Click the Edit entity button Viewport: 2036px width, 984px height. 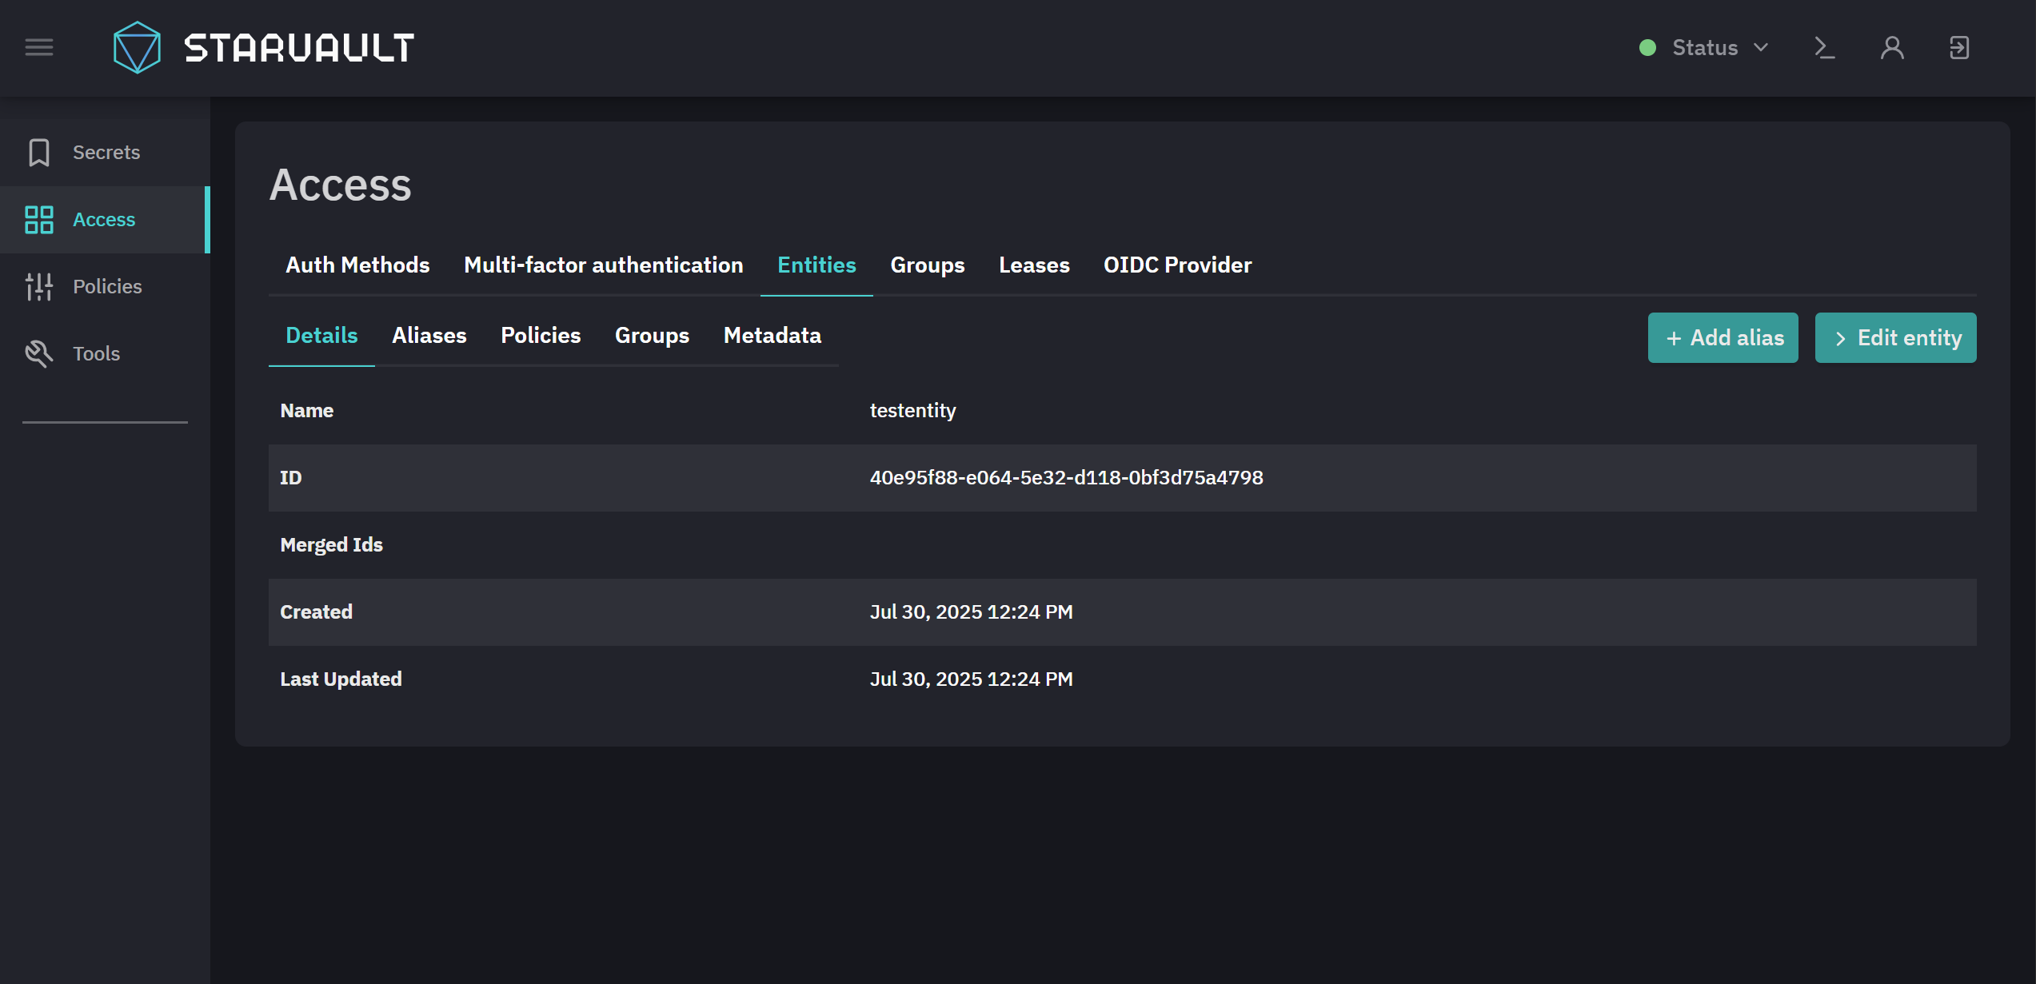1896,338
